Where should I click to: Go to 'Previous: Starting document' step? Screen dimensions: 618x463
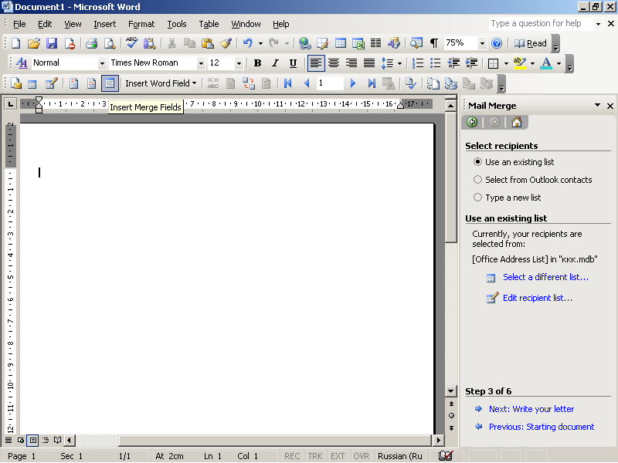pyautogui.click(x=542, y=427)
